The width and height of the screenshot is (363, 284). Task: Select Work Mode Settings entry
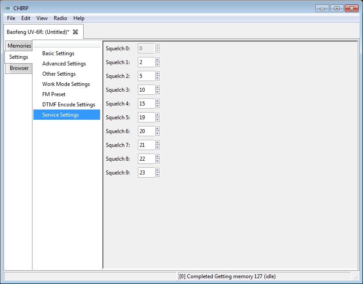66,84
